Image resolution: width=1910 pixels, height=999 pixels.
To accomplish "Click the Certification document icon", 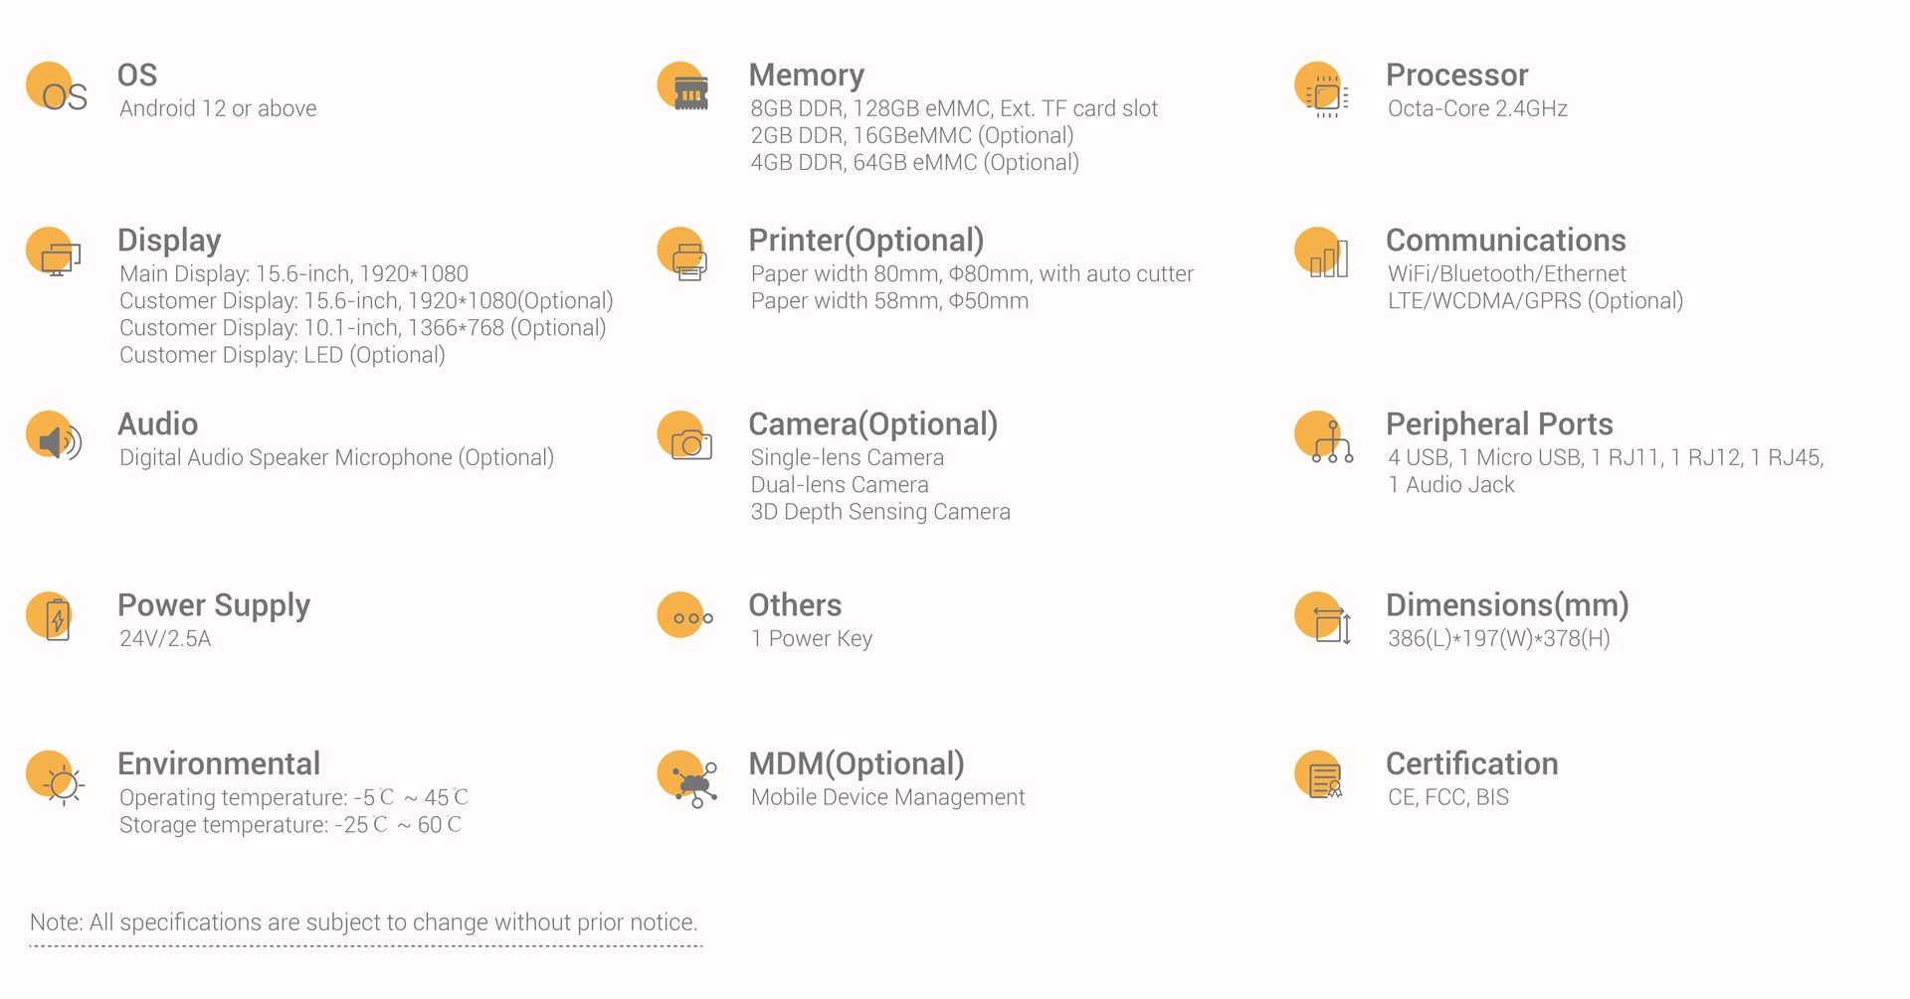I will pyautogui.click(x=1322, y=778).
